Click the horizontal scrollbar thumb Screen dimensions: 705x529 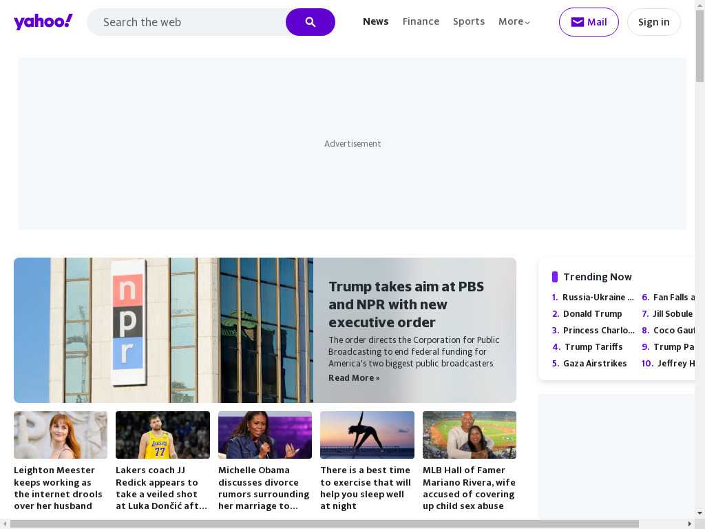[324, 524]
